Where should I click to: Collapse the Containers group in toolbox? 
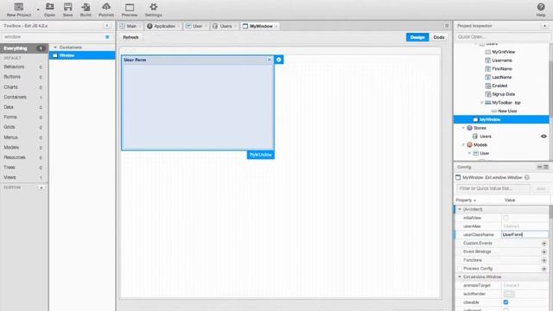pos(55,47)
